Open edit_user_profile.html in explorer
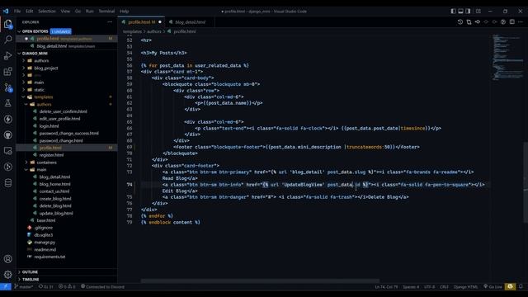This screenshot has height=297, width=528. [59, 119]
